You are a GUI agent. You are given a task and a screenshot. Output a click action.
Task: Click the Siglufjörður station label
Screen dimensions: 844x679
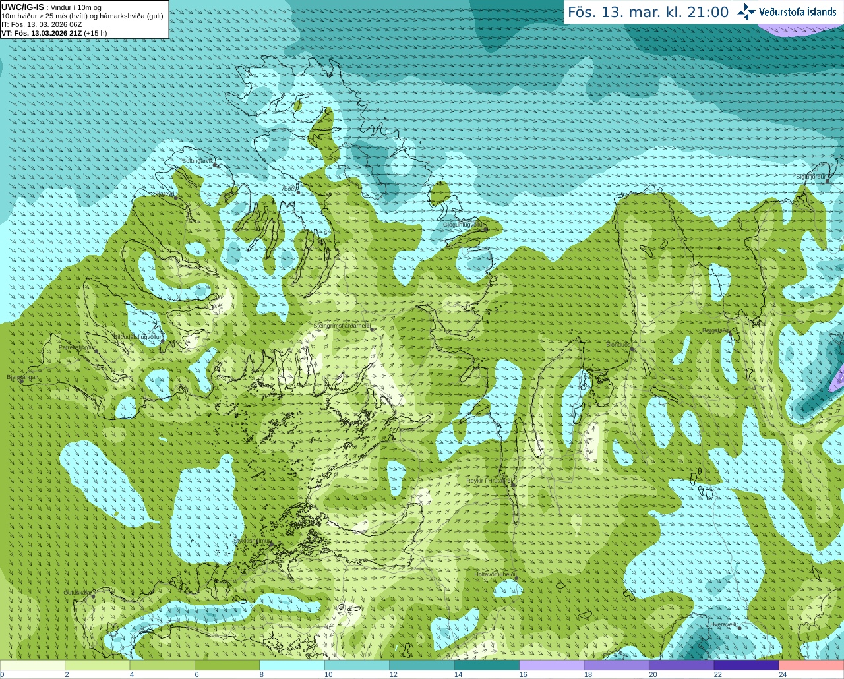[811, 177]
